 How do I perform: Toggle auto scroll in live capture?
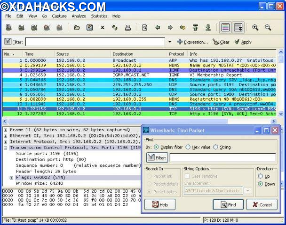pyautogui.click(x=238, y=28)
